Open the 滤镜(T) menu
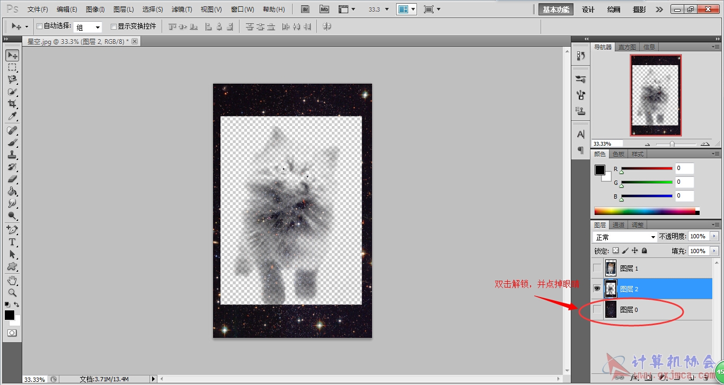The image size is (724, 385). tap(182, 10)
